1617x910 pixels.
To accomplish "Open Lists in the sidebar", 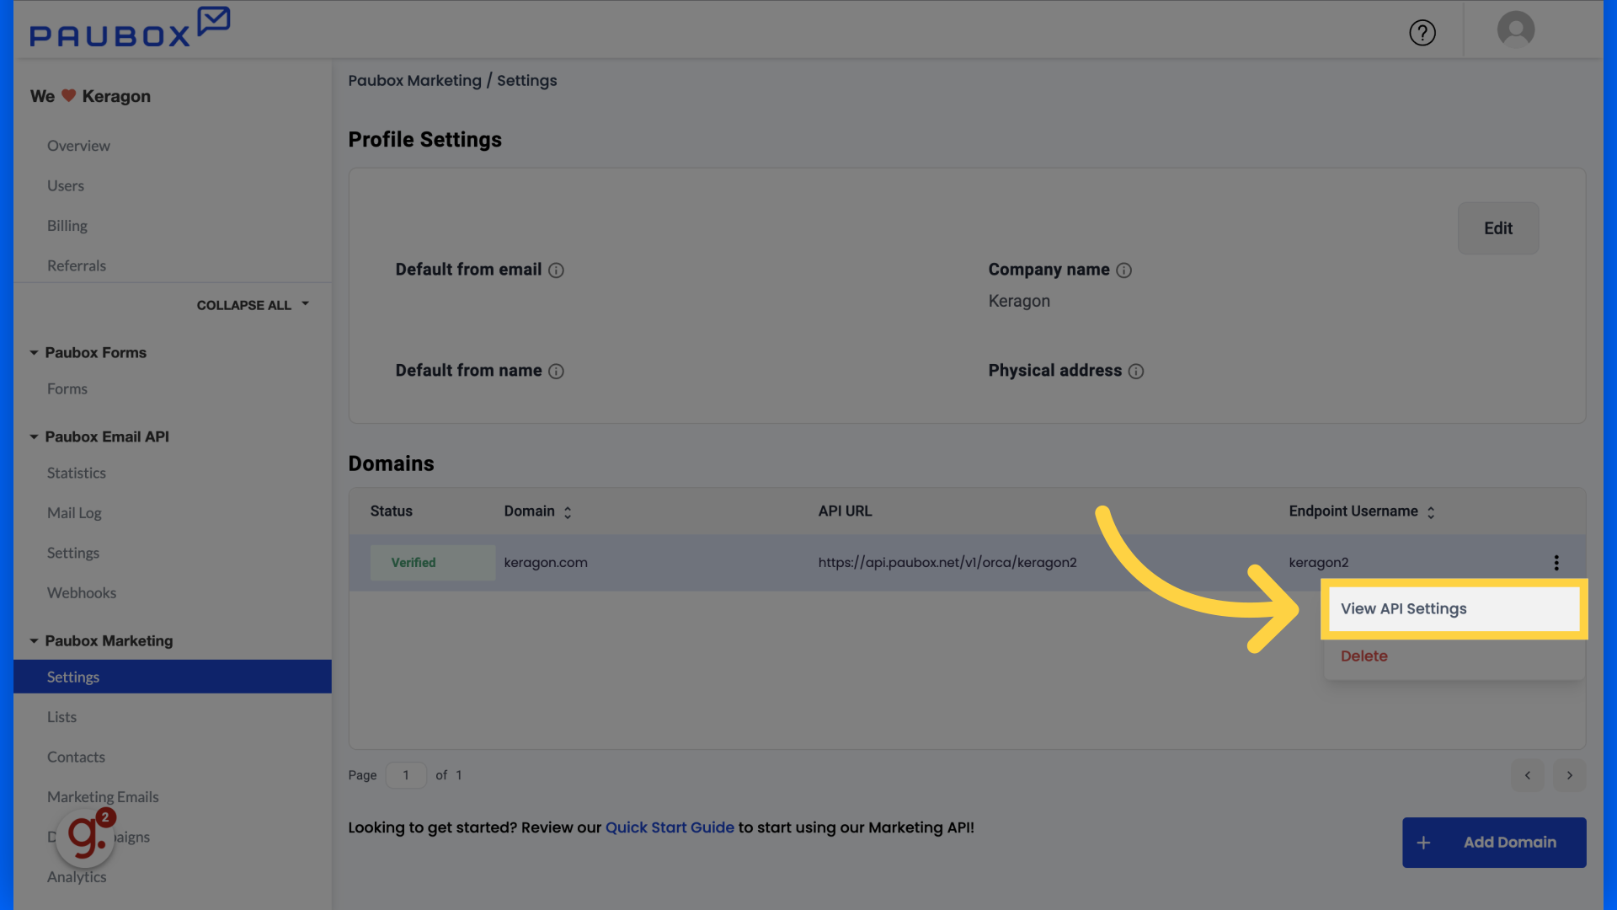I will click(x=61, y=717).
